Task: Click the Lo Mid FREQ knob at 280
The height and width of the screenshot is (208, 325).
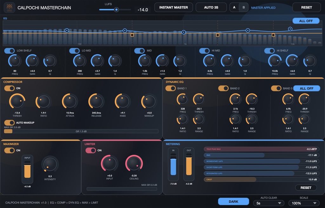Action: click(x=80, y=61)
